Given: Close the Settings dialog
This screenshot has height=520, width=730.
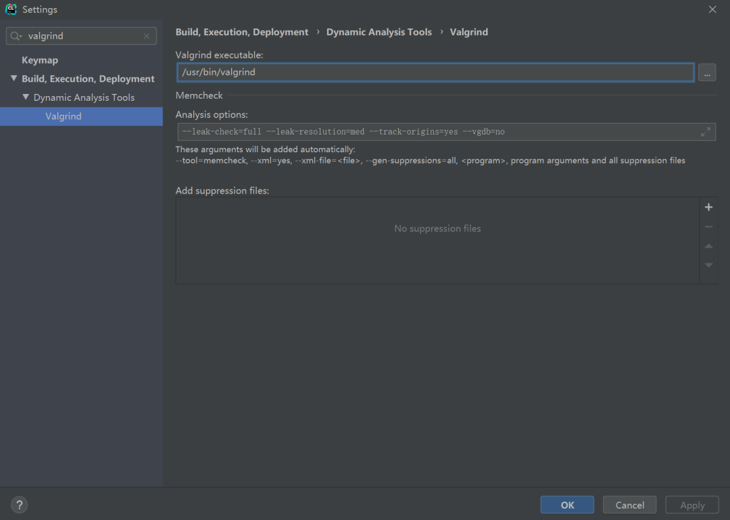Looking at the screenshot, I should pyautogui.click(x=712, y=9).
